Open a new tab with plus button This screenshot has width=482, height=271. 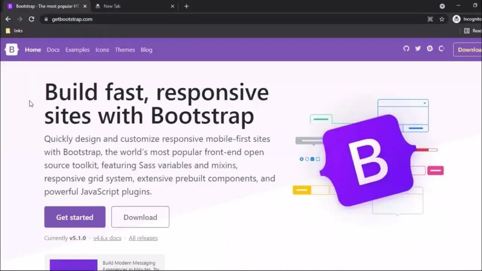coord(186,6)
